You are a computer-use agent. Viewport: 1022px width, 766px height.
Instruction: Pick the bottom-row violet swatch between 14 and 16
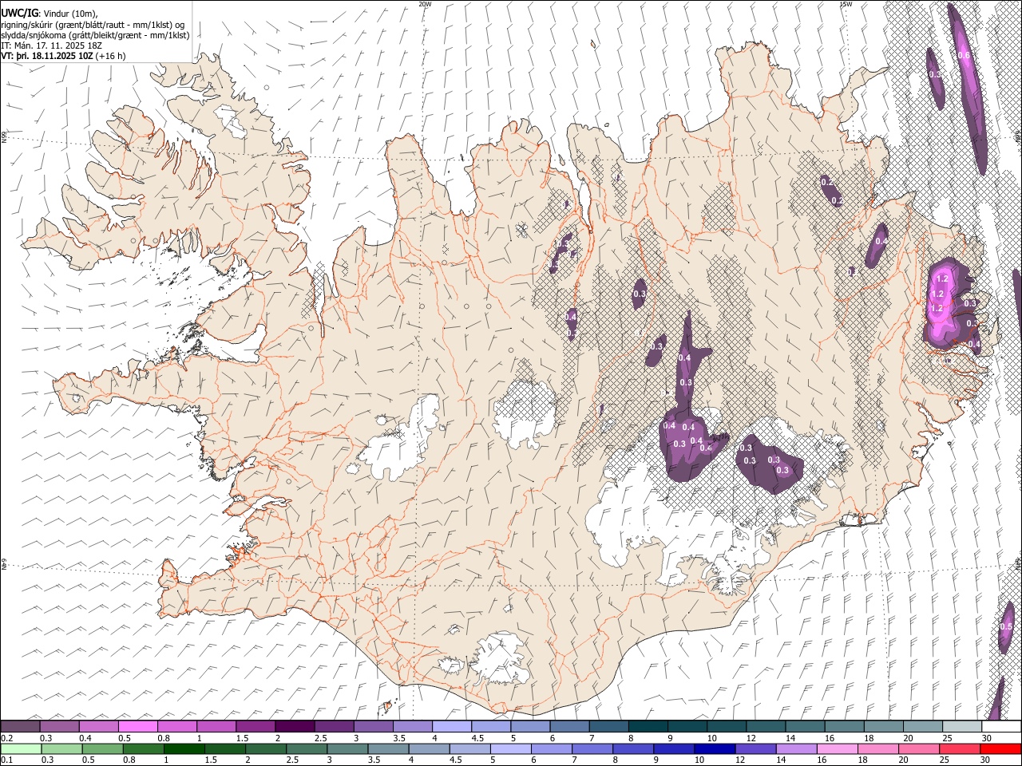tap(796, 748)
